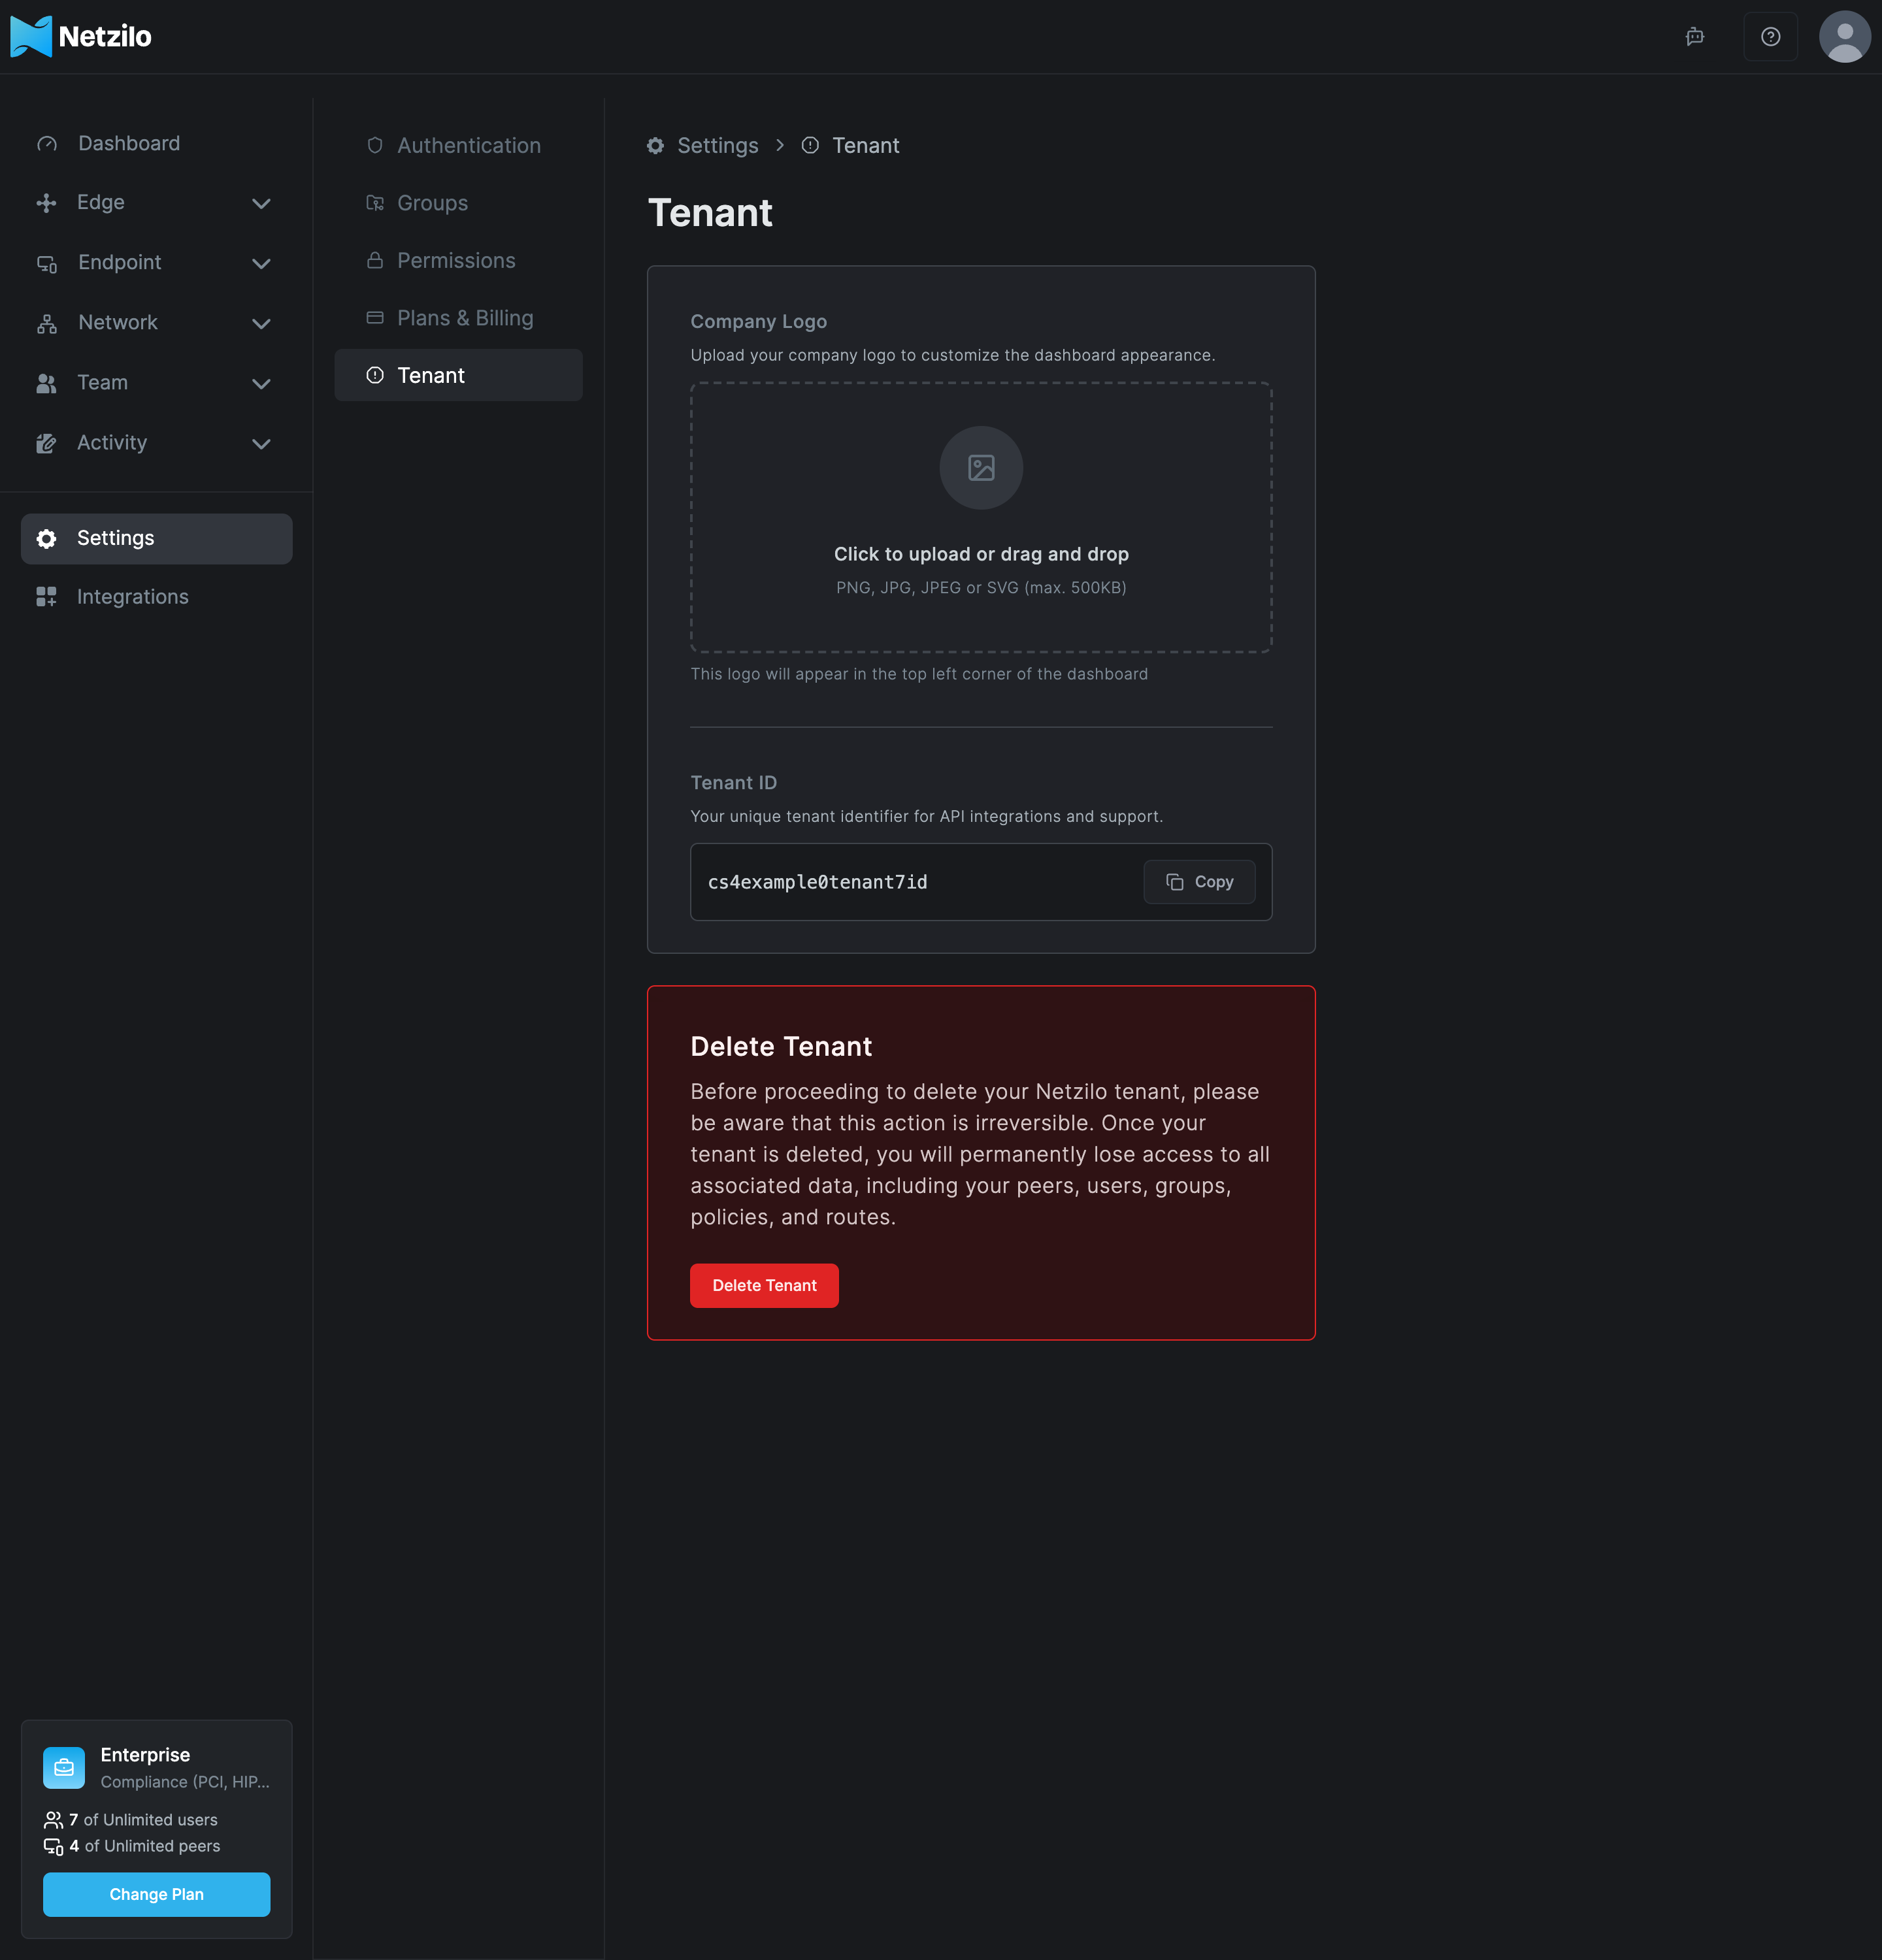Click '7 of Unlimited users' text

point(143,1820)
